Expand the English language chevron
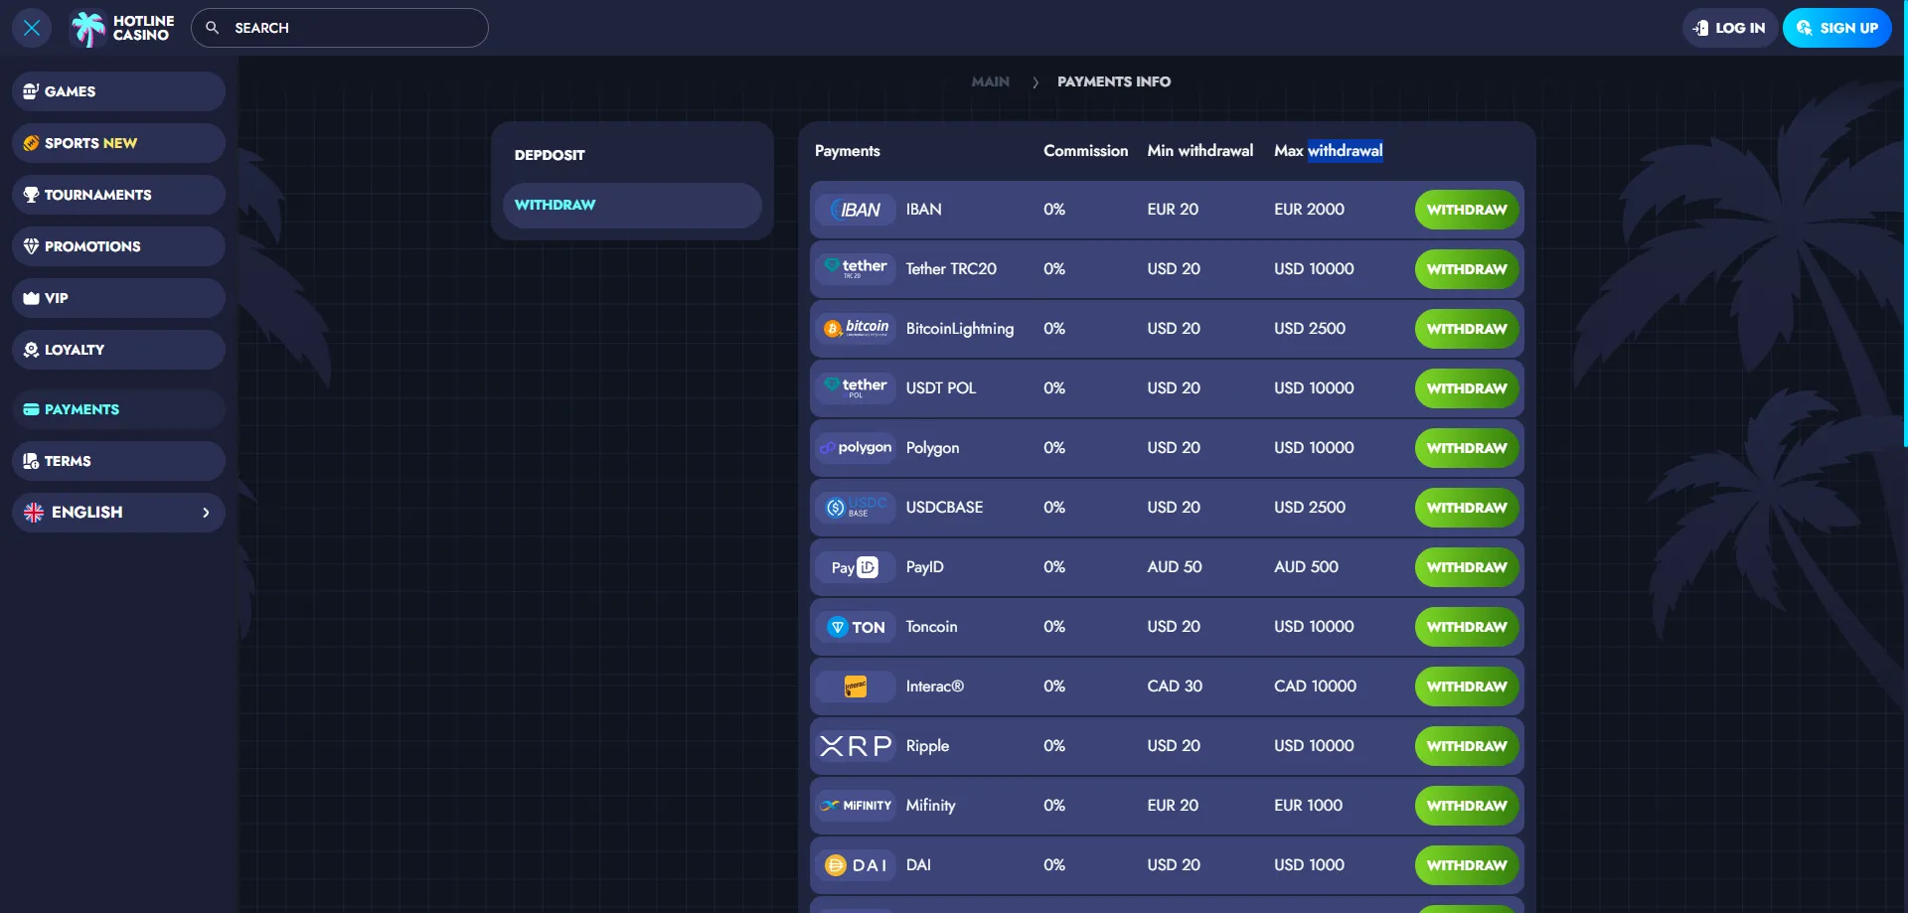1908x913 pixels. click(206, 513)
